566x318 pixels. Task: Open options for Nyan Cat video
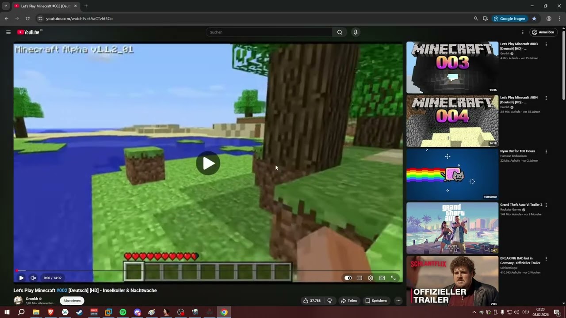pyautogui.click(x=546, y=151)
